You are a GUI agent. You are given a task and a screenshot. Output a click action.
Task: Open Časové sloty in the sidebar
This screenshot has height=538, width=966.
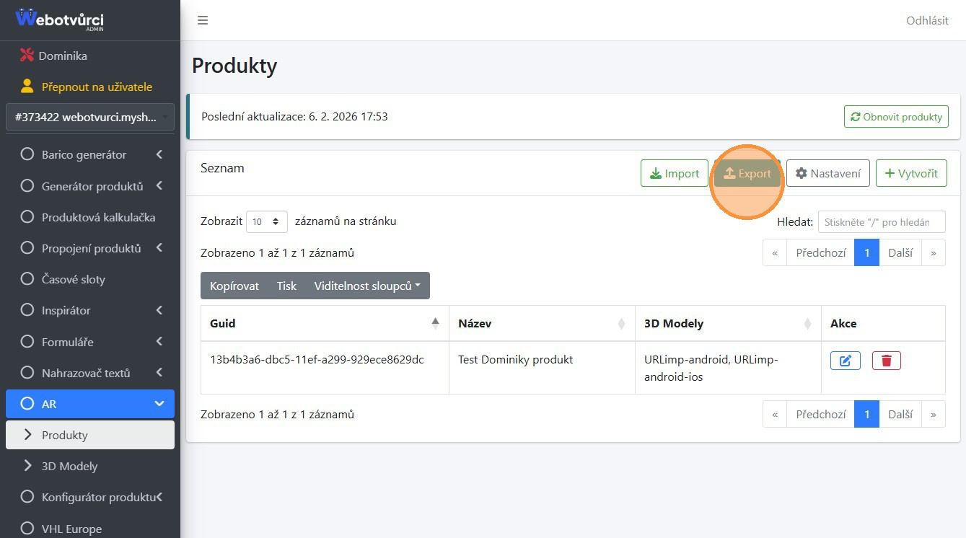[90, 279]
